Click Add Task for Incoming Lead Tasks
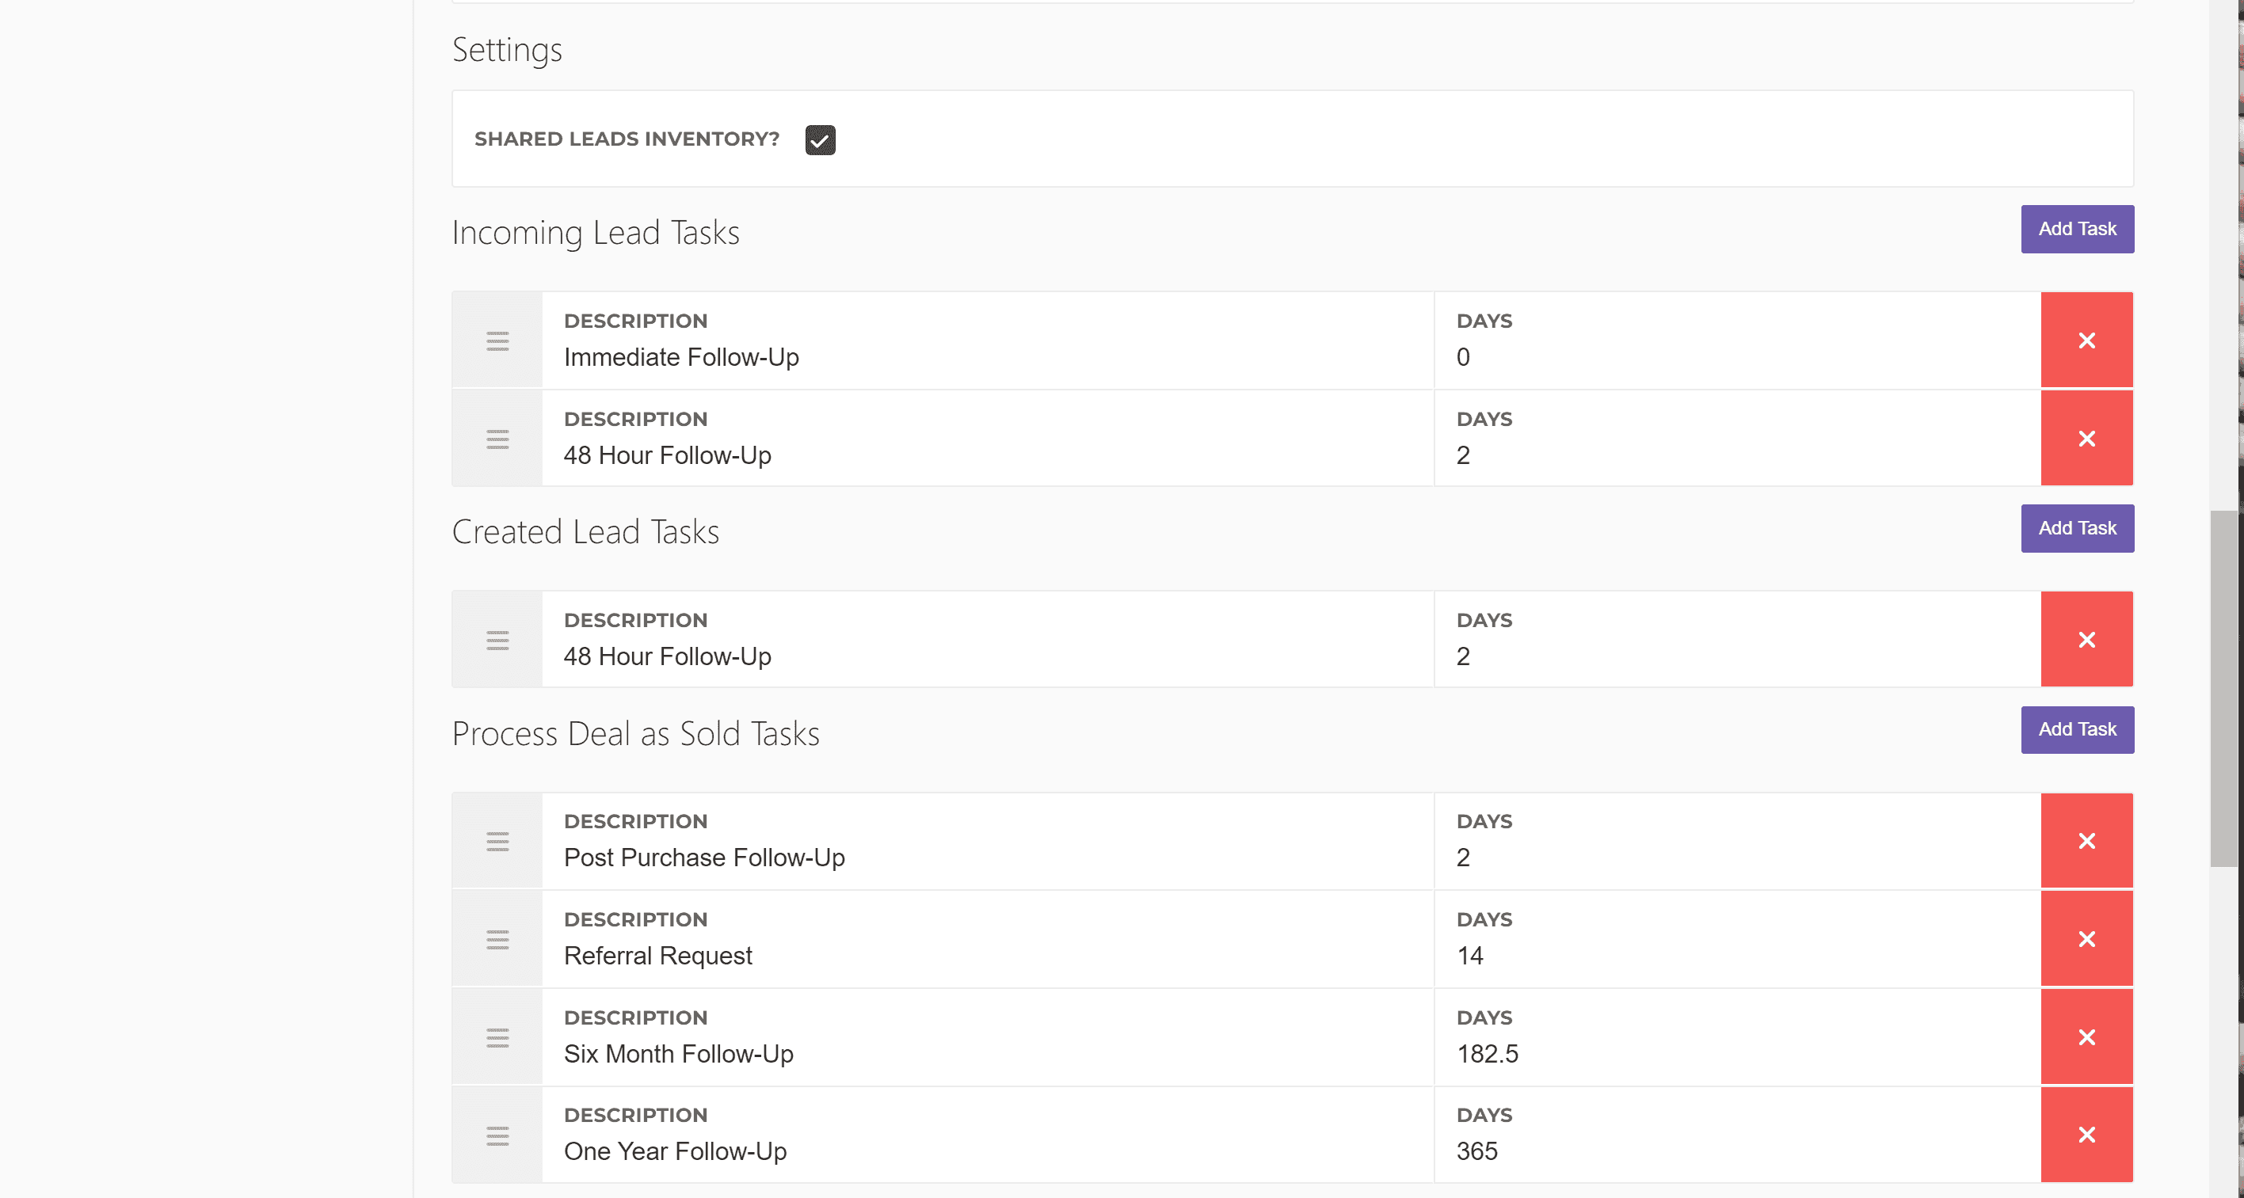2244x1198 pixels. [x=2077, y=229]
